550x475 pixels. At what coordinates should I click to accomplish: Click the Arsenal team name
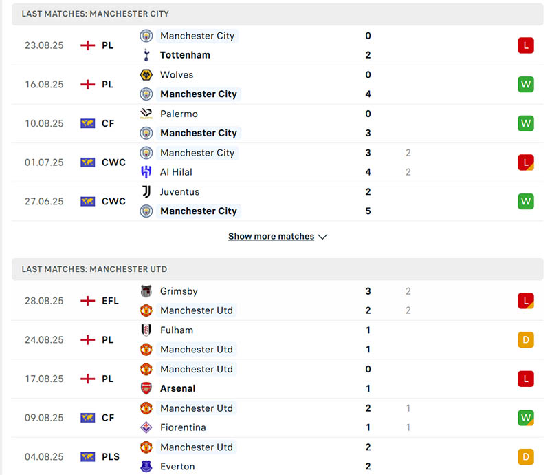(177, 388)
